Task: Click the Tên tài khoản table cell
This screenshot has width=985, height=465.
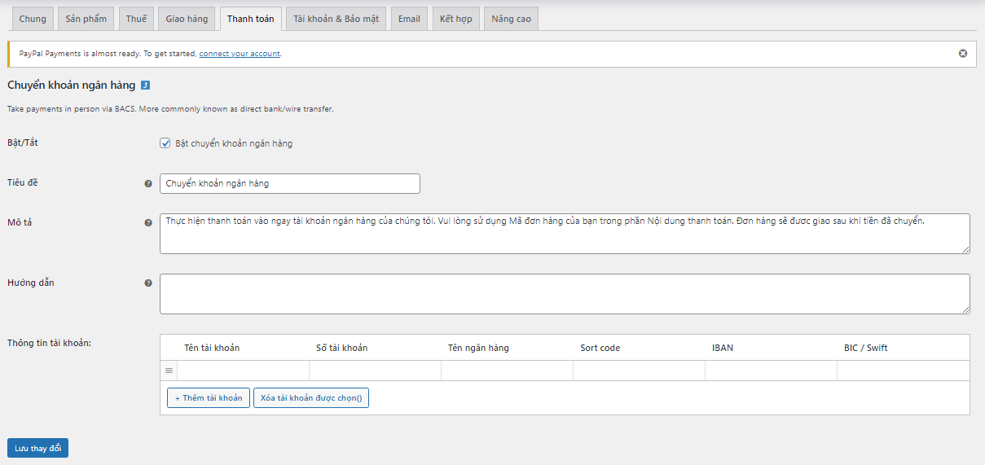Action: (x=243, y=371)
